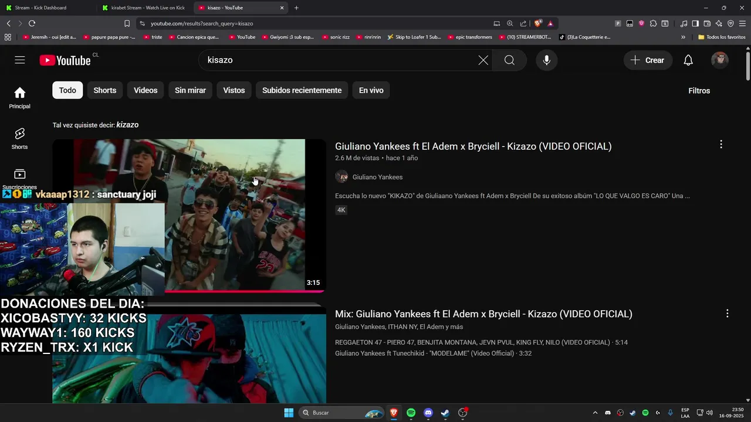Click the Mix result thumbnail
The image size is (751, 422).
[x=189, y=355]
